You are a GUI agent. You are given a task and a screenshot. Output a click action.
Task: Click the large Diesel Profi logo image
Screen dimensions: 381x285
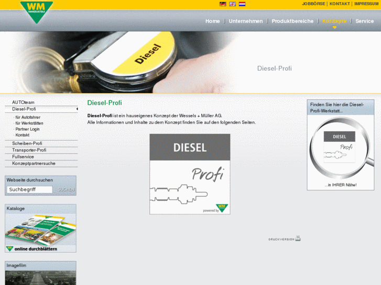190,174
